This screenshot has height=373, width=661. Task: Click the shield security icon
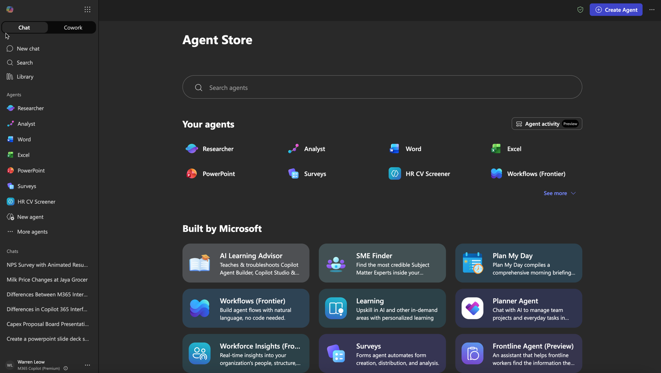pyautogui.click(x=580, y=10)
